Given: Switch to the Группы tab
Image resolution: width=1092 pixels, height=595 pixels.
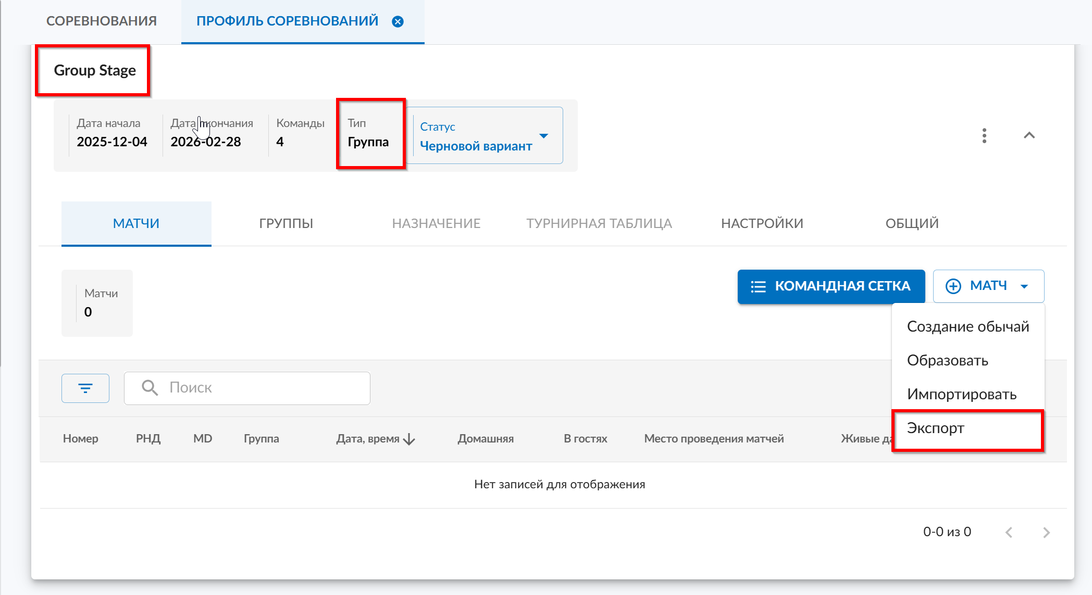Looking at the screenshot, I should pyautogui.click(x=286, y=223).
